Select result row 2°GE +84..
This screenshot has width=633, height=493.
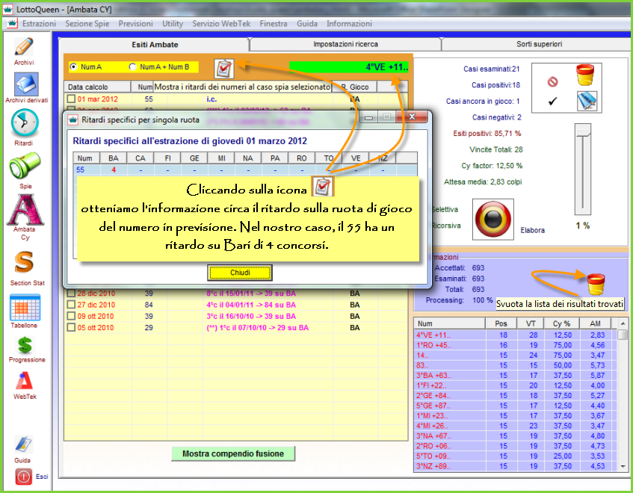pos(516,395)
